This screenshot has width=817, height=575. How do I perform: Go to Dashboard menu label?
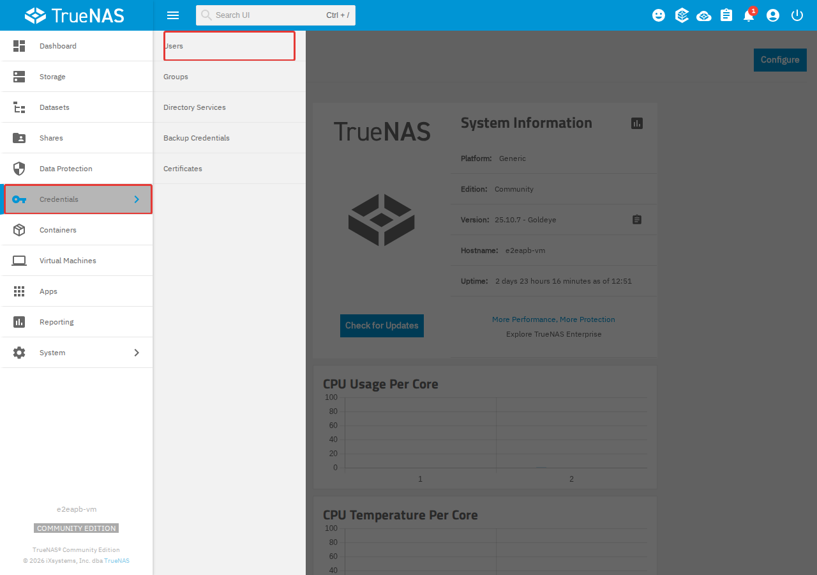(58, 46)
